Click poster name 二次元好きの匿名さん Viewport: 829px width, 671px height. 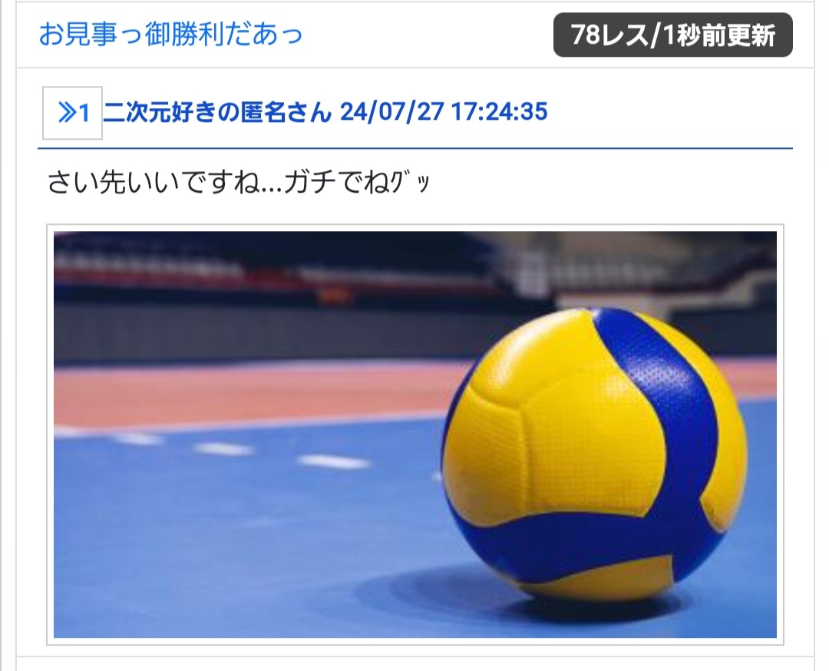pos(217,112)
